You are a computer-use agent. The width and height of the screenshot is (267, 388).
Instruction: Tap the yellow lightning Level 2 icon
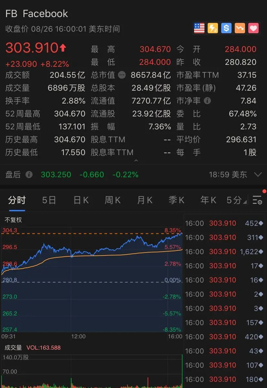pos(212,28)
